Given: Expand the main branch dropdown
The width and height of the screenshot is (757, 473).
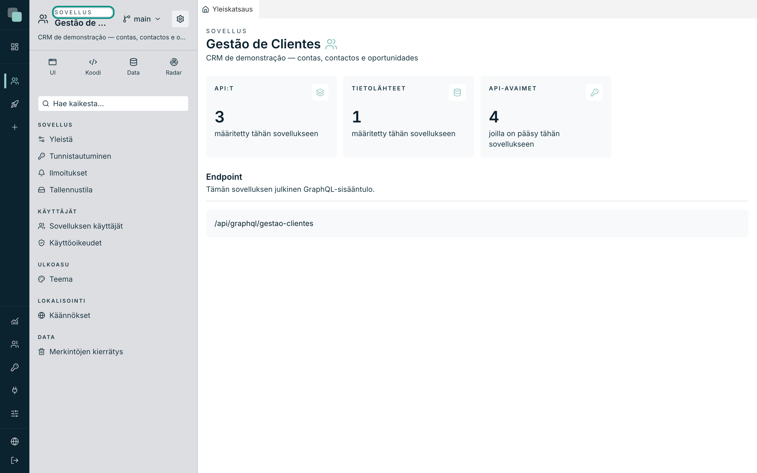Looking at the screenshot, I should 142,19.
